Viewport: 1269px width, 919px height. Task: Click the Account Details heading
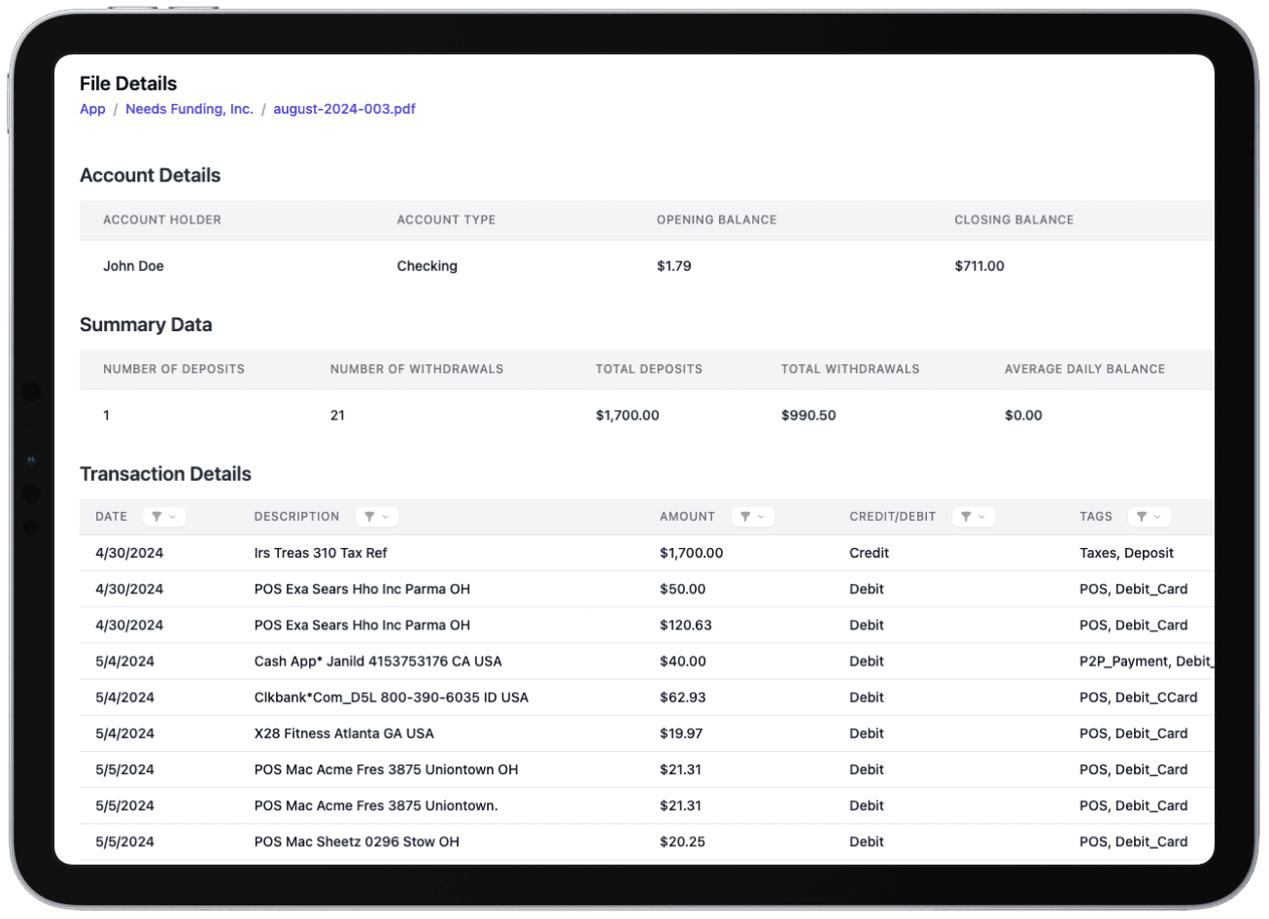[x=150, y=176]
